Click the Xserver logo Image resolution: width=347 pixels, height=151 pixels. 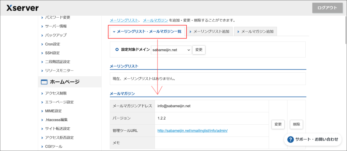click(22, 8)
